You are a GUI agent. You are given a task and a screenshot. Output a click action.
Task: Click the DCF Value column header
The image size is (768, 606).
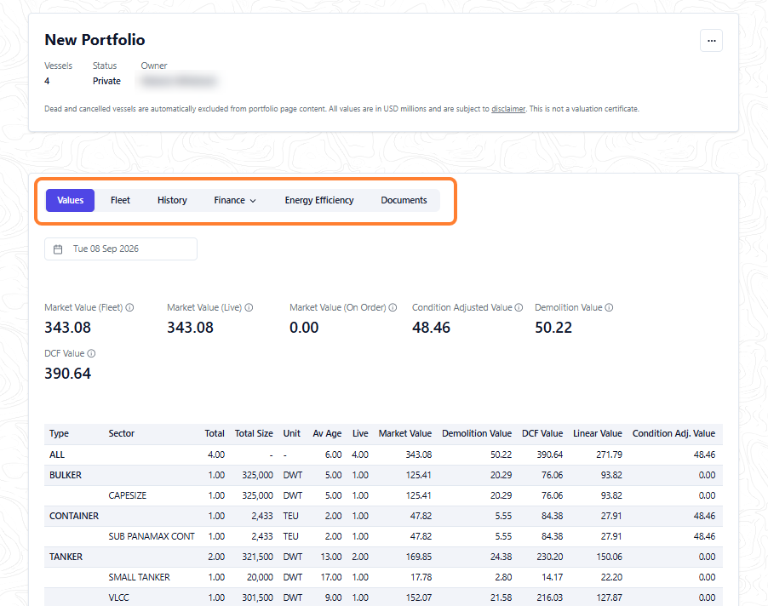[x=542, y=434]
